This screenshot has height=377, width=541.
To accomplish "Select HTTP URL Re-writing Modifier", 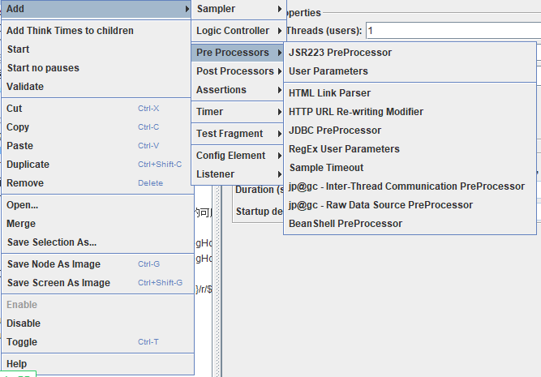I will pos(410,112).
